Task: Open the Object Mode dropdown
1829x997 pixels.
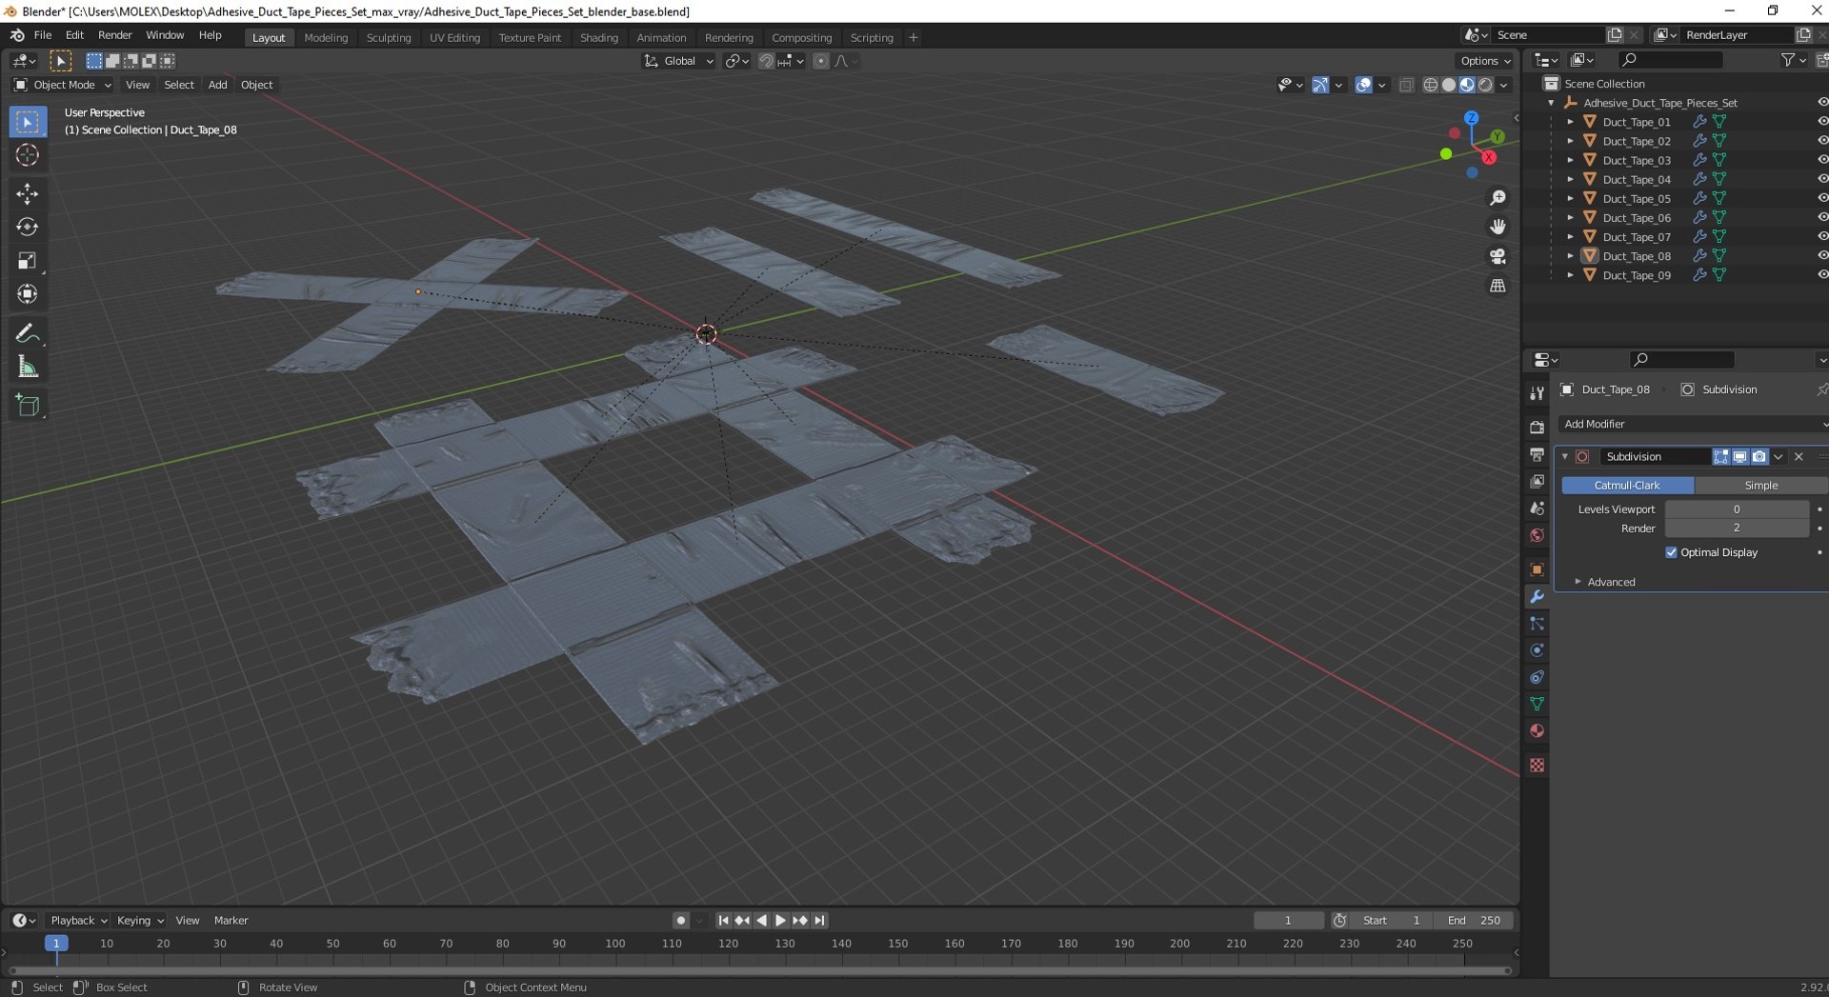Action: tap(62, 85)
